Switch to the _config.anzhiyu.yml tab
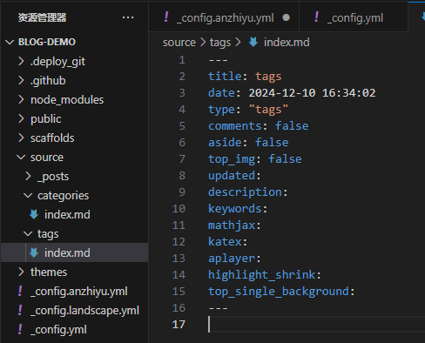Viewport: 425px width, 343px height. click(224, 17)
